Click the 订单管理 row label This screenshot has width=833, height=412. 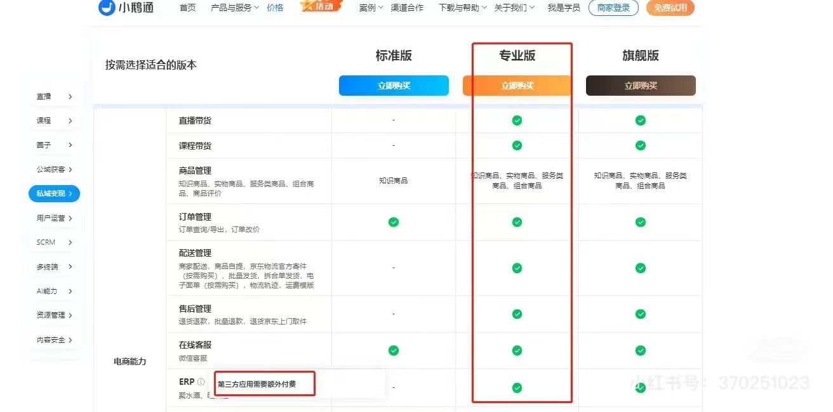pos(195,217)
